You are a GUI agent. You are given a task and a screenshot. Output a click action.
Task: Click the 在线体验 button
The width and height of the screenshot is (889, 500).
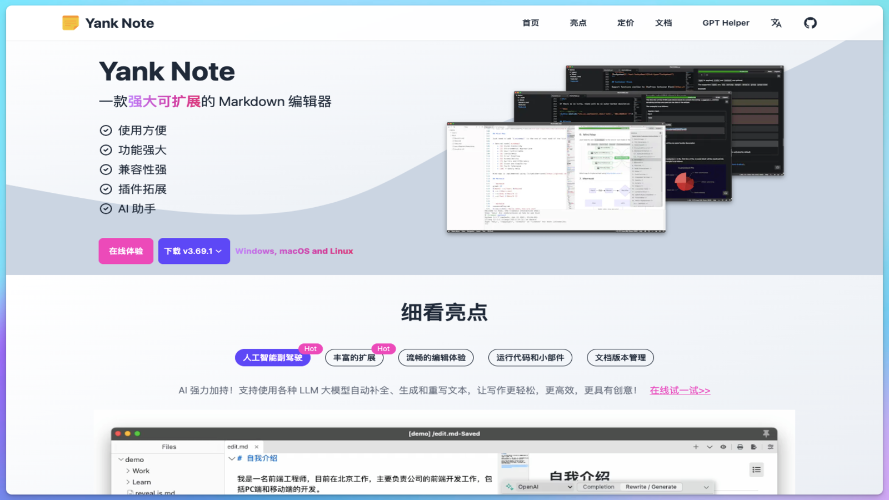pyautogui.click(x=126, y=251)
